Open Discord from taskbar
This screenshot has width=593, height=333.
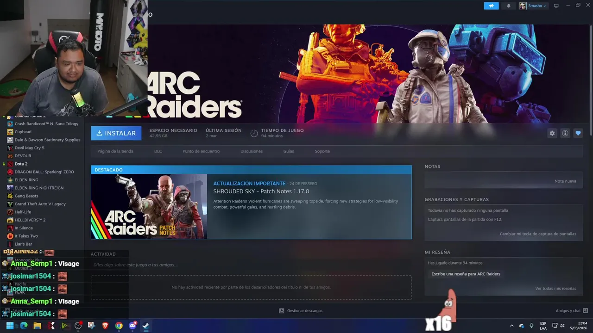[132, 326]
